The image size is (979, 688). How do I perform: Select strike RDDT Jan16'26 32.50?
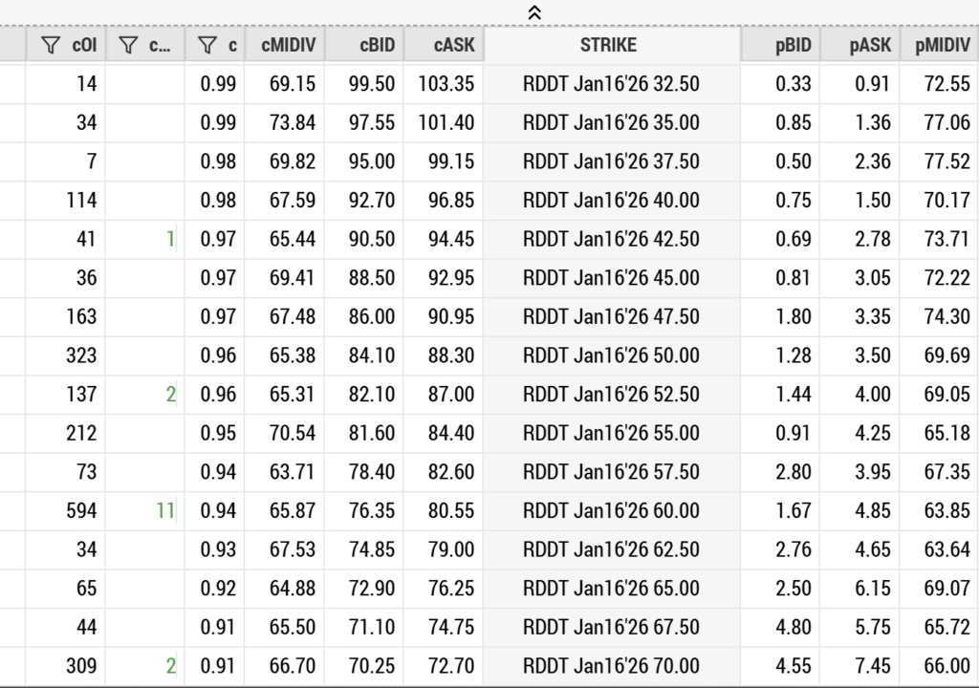(x=611, y=84)
